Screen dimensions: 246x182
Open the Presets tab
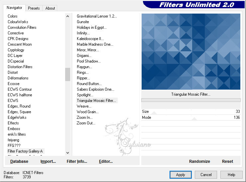pyautogui.click(x=34, y=8)
